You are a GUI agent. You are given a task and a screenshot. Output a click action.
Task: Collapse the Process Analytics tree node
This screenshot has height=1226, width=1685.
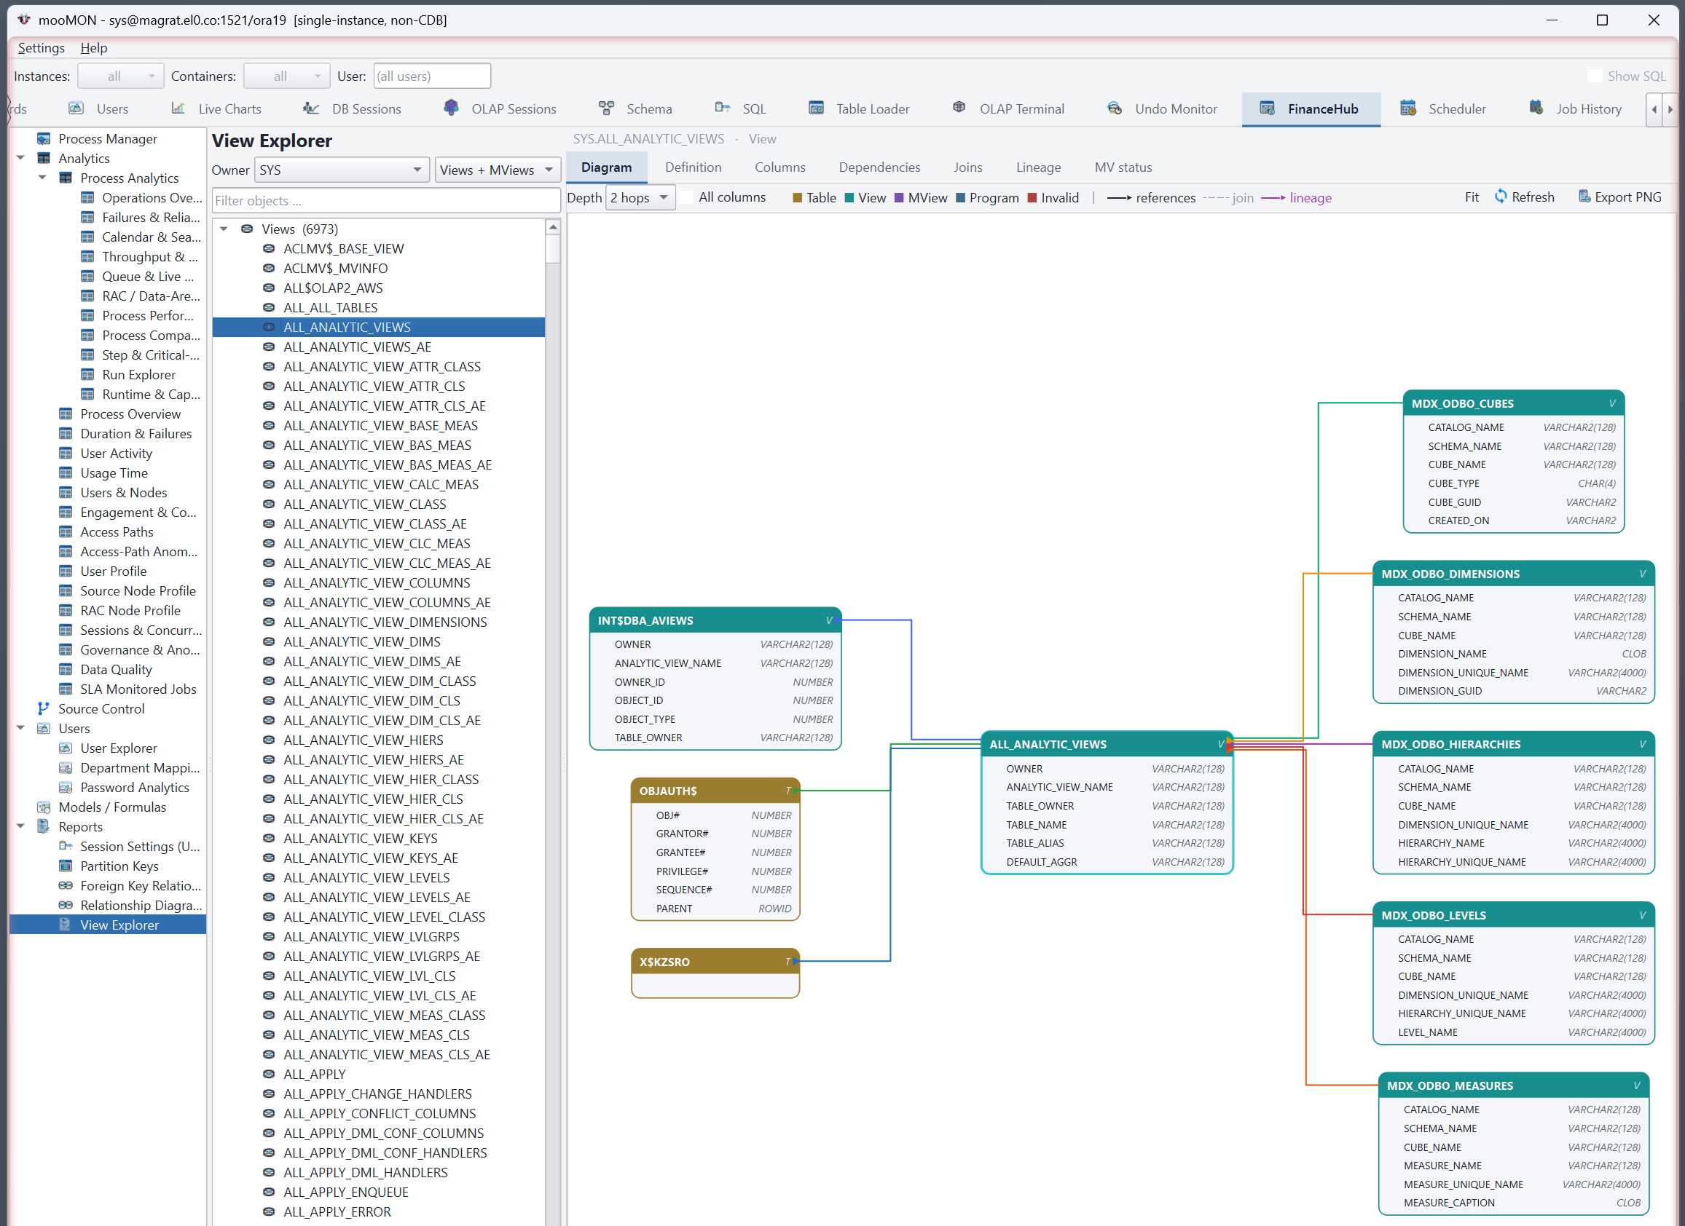pyautogui.click(x=42, y=178)
